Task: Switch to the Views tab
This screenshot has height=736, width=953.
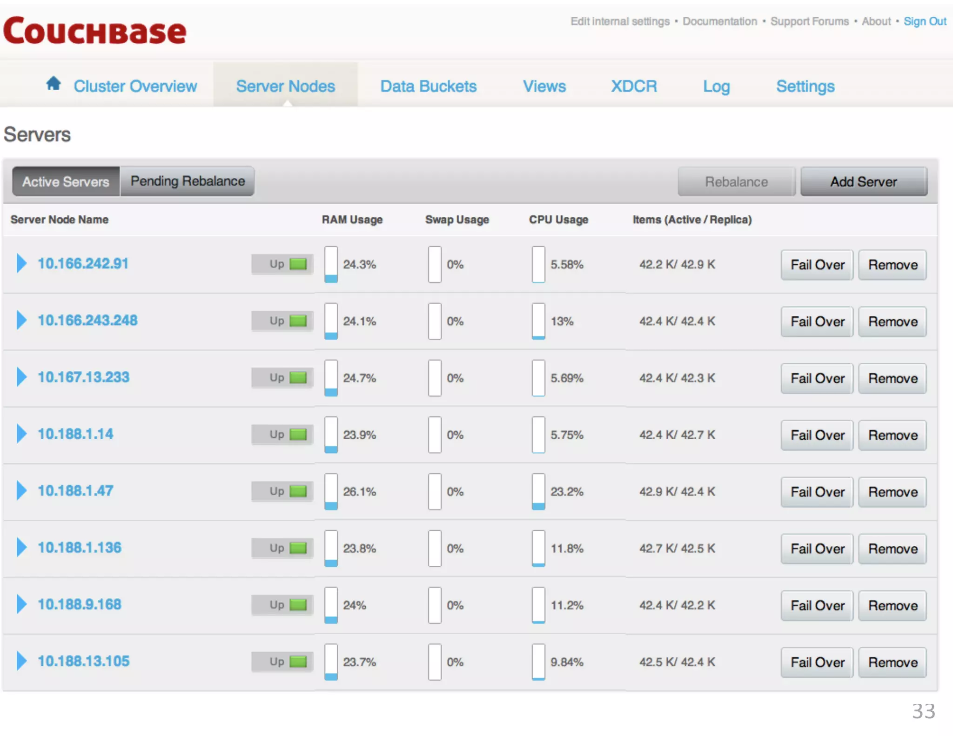Action: click(x=544, y=86)
